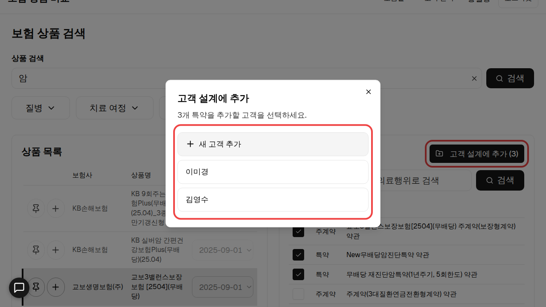This screenshot has width=546, height=307.
Task: Click into the 상품 검색 input containing 암
Action: click(247, 78)
